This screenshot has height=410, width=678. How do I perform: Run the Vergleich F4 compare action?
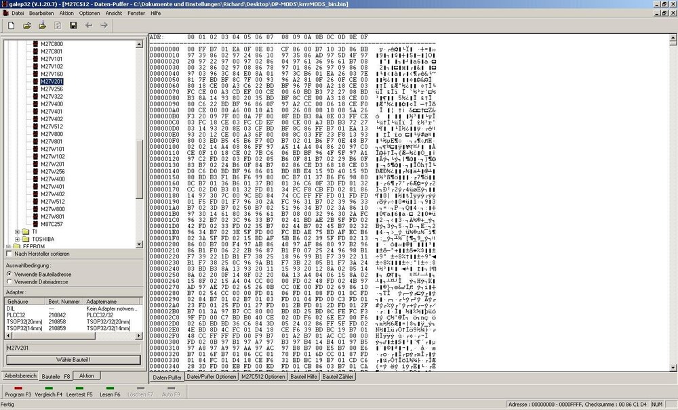[x=48, y=392]
